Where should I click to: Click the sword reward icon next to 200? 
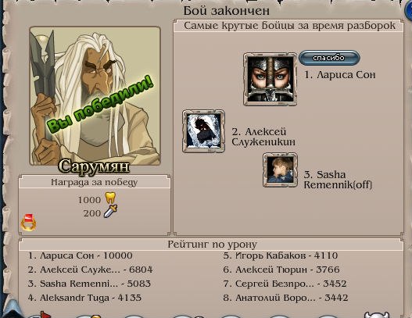pos(110,212)
